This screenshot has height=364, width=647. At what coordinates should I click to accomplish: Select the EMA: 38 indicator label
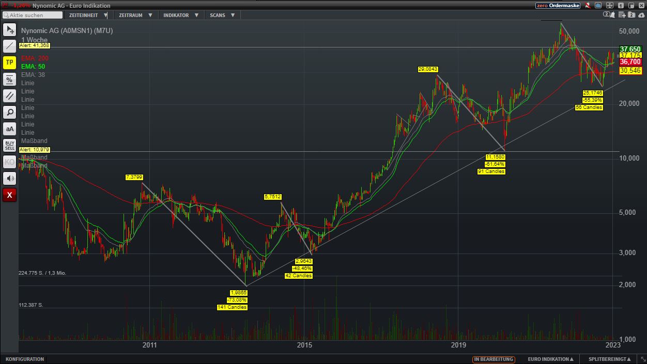[33, 75]
